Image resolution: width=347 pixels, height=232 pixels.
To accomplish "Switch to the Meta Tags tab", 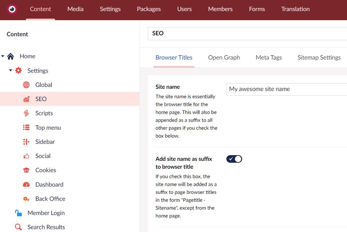I will (269, 58).
